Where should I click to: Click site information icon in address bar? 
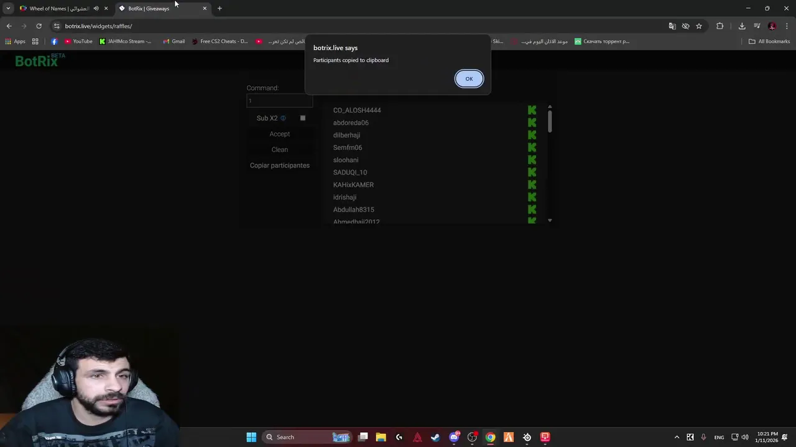click(x=56, y=26)
